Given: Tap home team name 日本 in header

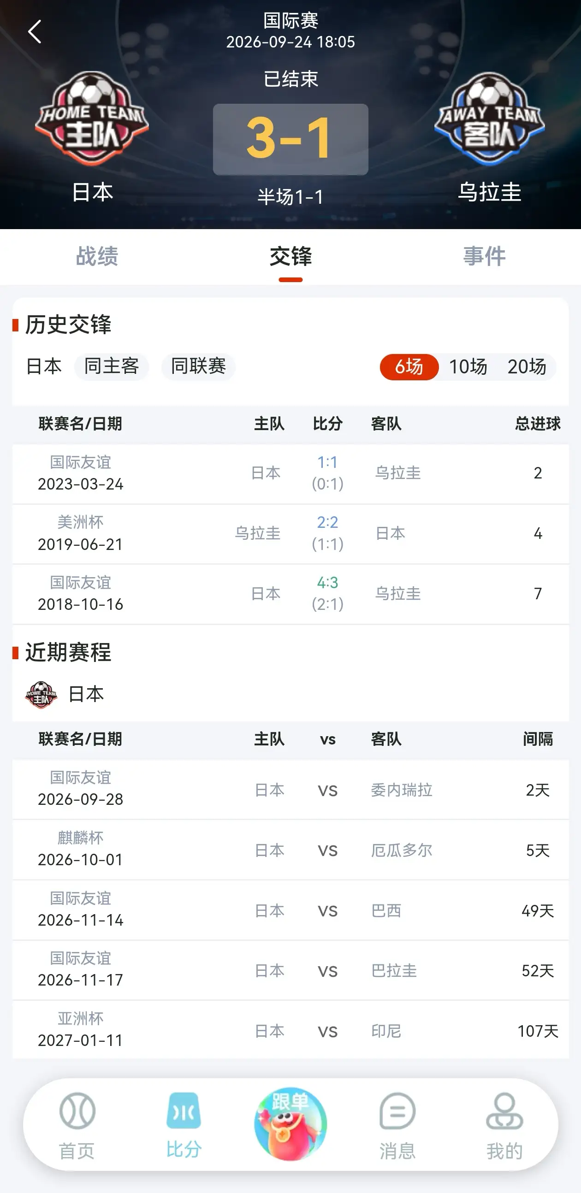Looking at the screenshot, I should tap(92, 192).
